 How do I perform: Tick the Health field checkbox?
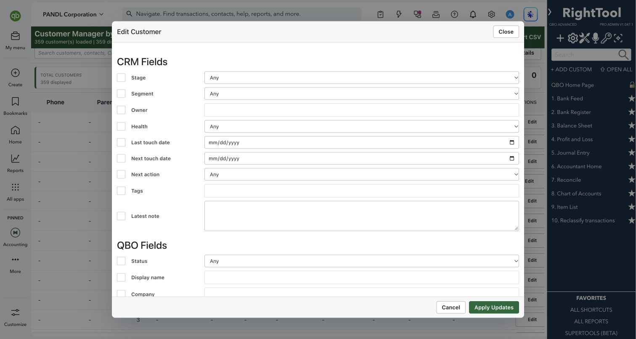[121, 127]
